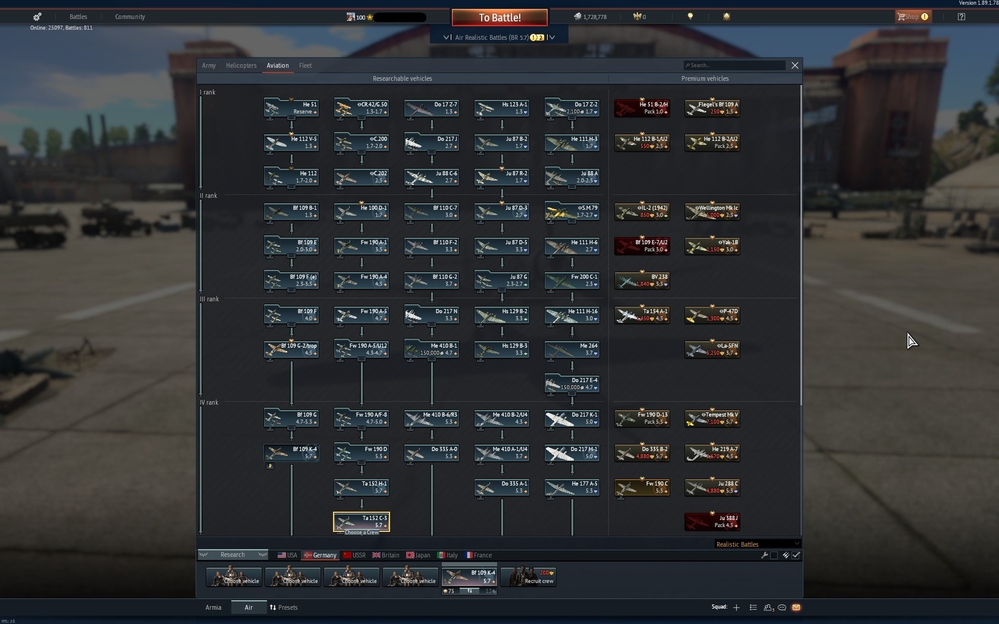
Task: Open the chat bubble icon
Action: point(782,607)
